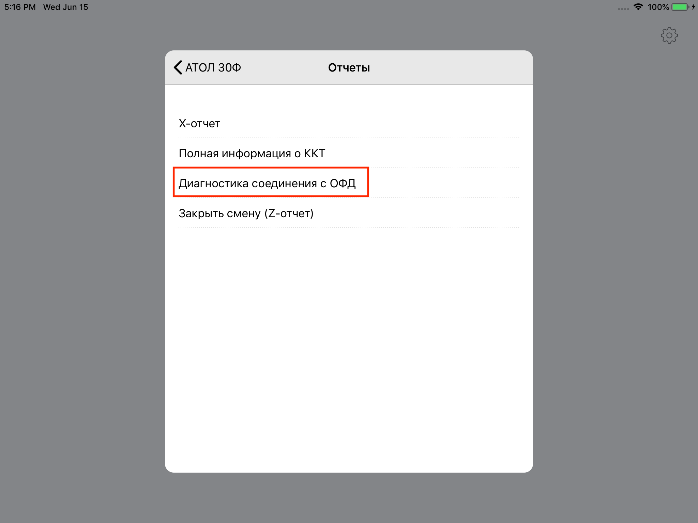Tap the 5:16 PM clock
Viewport: 698px width, 523px height.
pos(20,7)
